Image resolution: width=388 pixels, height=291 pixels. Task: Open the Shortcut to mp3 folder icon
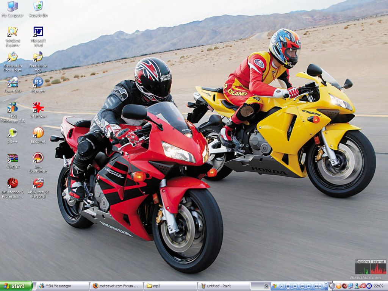click(38, 62)
